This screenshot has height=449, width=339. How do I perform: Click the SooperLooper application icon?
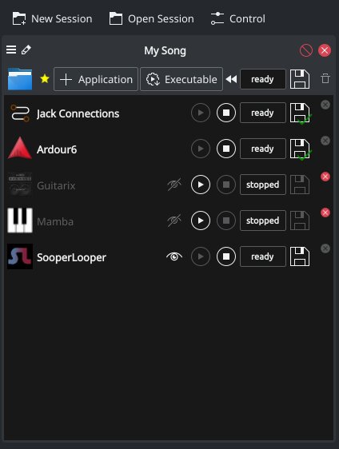(x=20, y=256)
